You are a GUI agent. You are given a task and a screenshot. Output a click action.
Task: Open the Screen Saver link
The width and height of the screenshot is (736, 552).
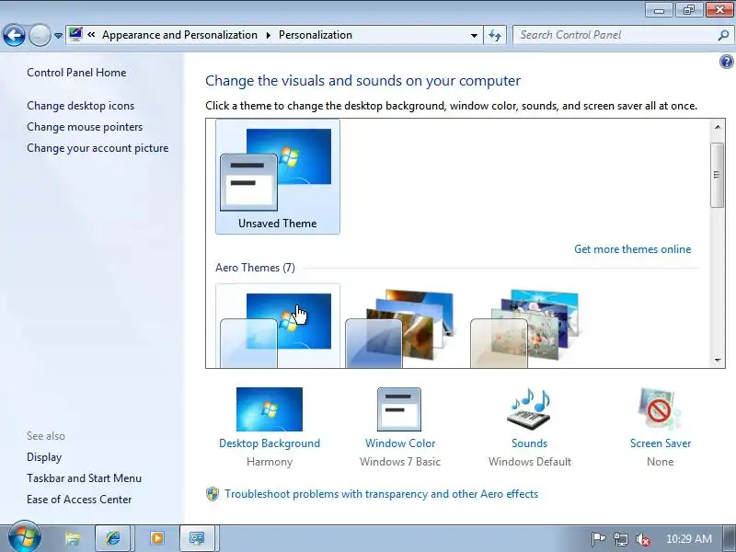[x=661, y=443]
